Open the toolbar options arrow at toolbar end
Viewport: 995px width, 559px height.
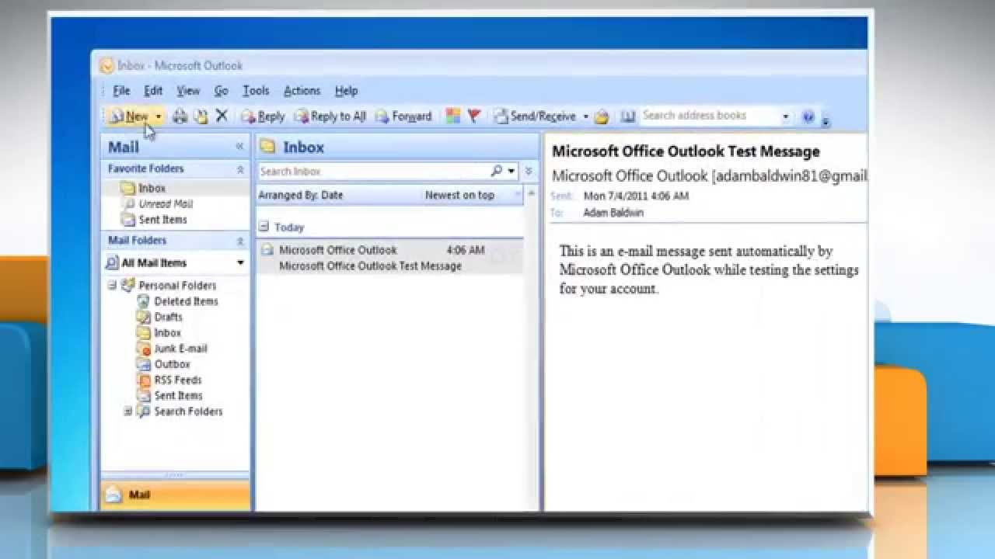826,120
